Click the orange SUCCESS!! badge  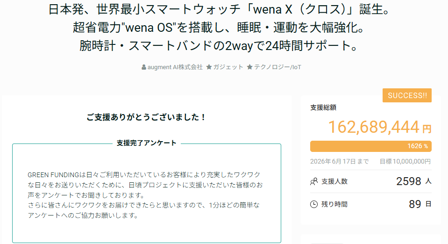[x=407, y=95]
